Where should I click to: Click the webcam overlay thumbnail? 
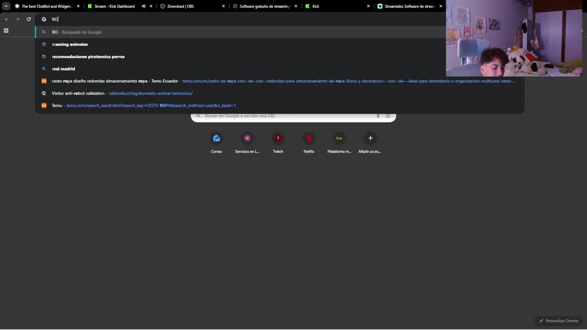[514, 38]
